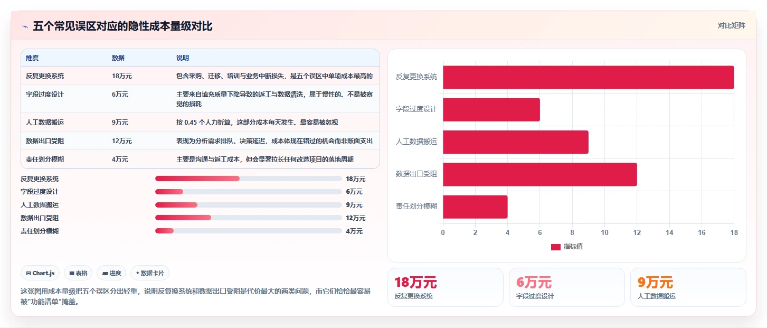
Task: Open the 18万元 反复更换系统 data card
Action: [446, 287]
